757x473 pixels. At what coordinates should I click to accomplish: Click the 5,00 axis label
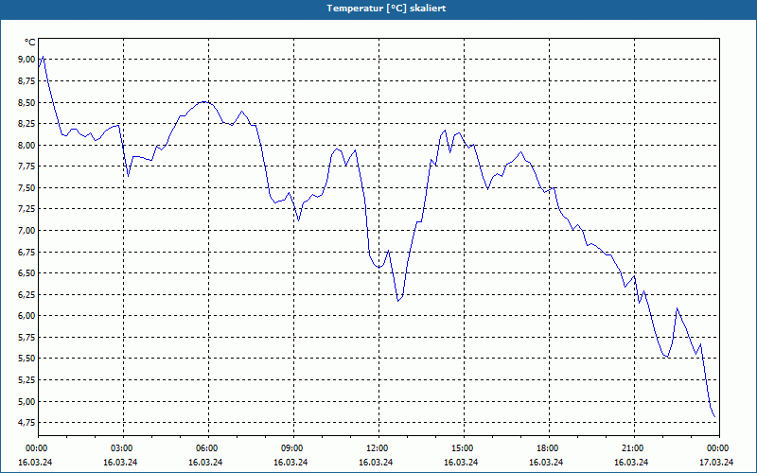(x=26, y=401)
